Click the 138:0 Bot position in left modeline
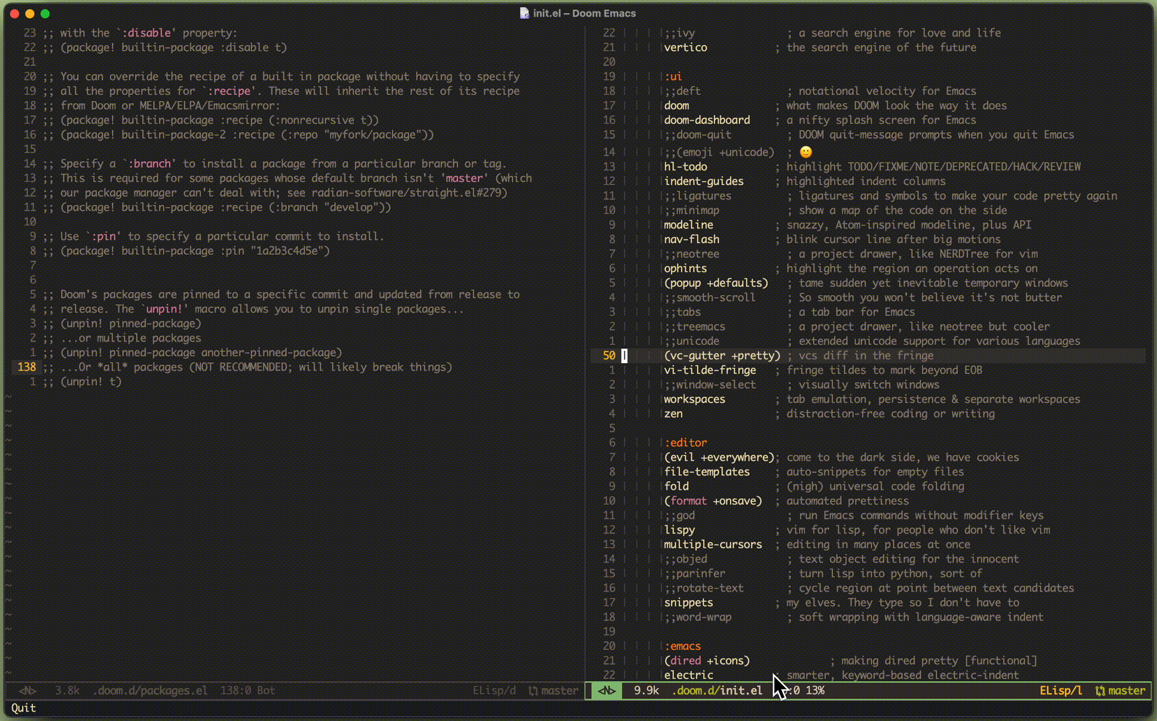1157x721 pixels. pyautogui.click(x=248, y=690)
